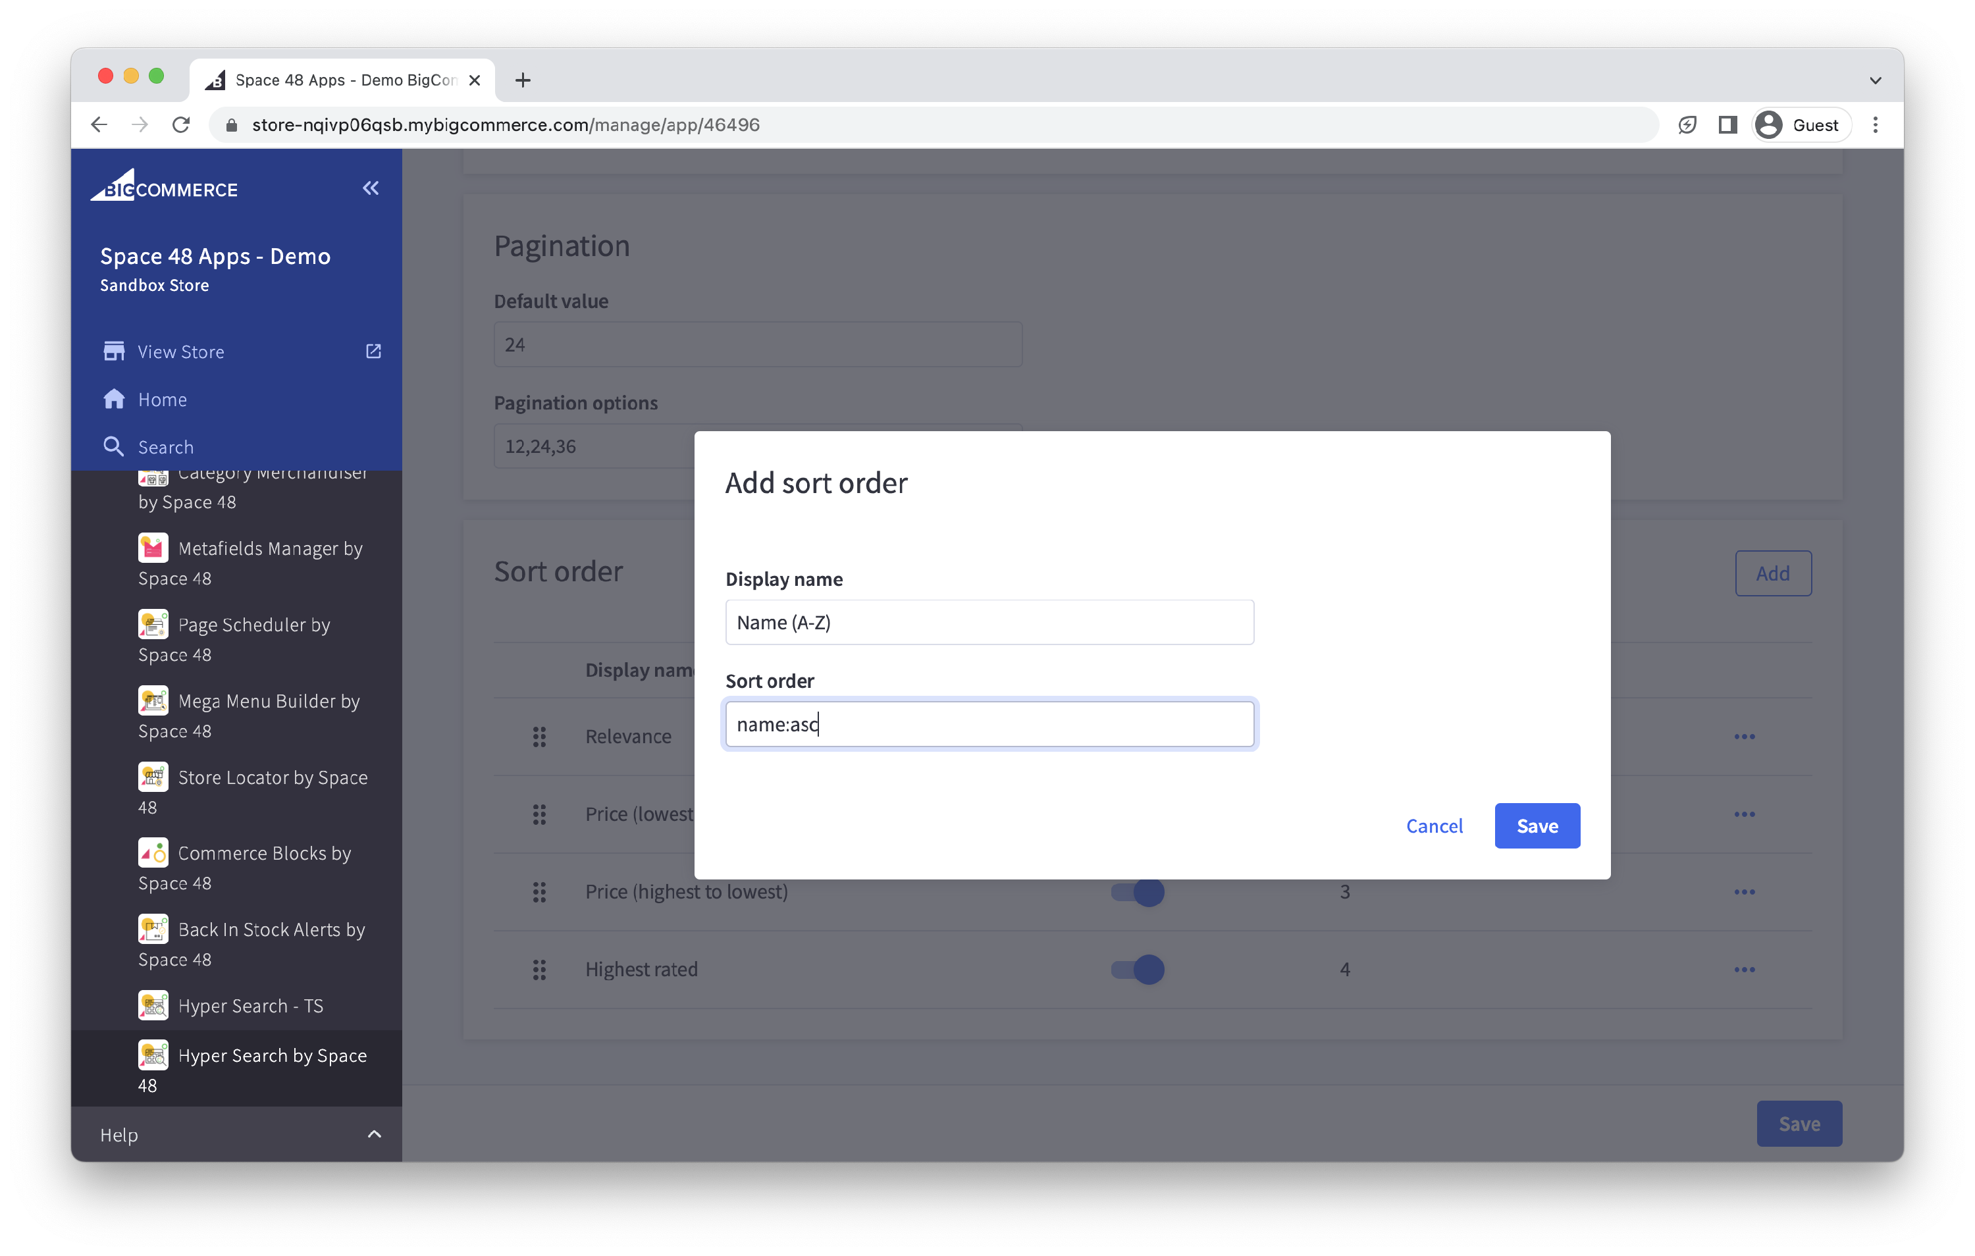Image resolution: width=1975 pixels, height=1256 pixels.
Task: Click the Add button in Sort order section
Action: point(1772,573)
